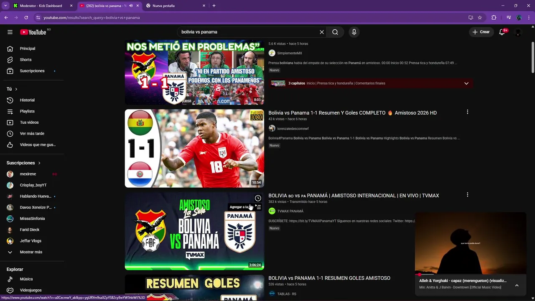Open the miniplayer video preview
535x301 pixels.
(471, 243)
